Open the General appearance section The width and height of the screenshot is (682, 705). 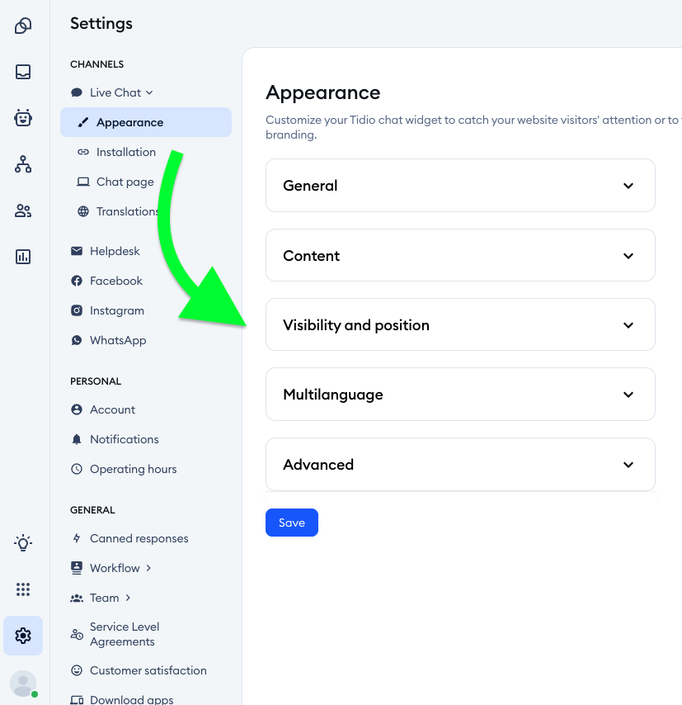click(x=460, y=185)
